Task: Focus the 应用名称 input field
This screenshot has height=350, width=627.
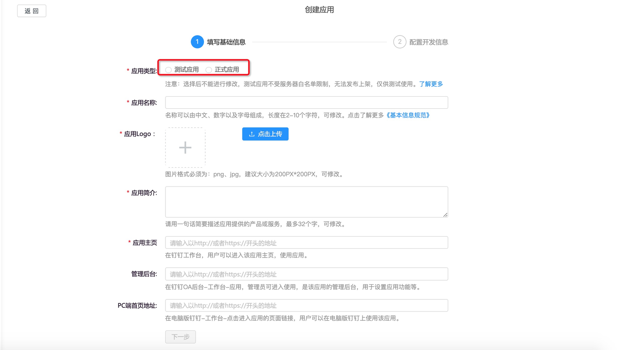Action: tap(306, 102)
